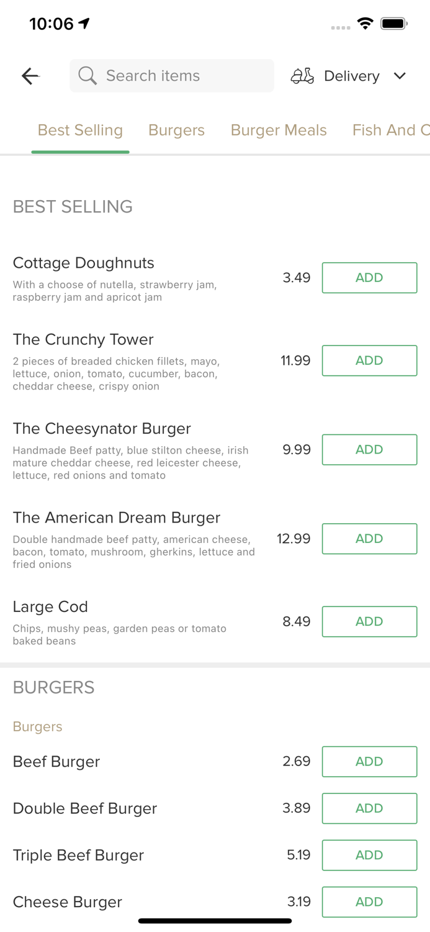Open the Delivery options dropdown
The width and height of the screenshot is (430, 932).
pyautogui.click(x=352, y=76)
